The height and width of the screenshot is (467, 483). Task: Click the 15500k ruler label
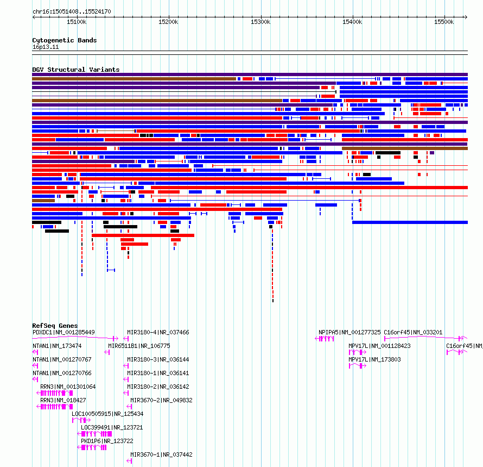444,22
